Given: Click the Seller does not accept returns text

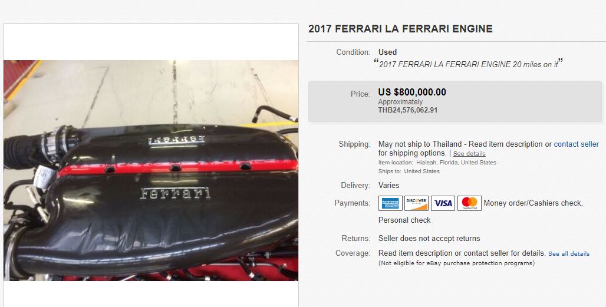Looking at the screenshot, I should pyautogui.click(x=429, y=238).
